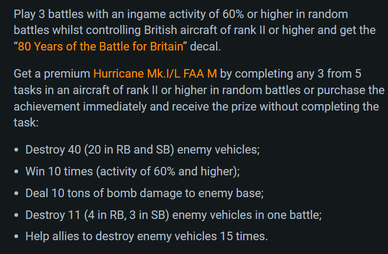388x254 pixels.
Task: Click the bullet before 'Destroy 11'
Action: [16, 215]
